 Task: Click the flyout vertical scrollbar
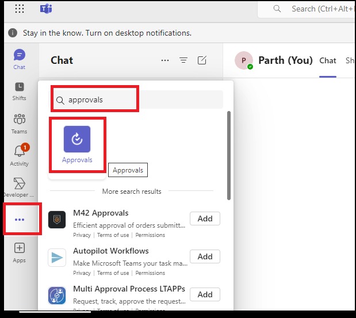point(229,156)
